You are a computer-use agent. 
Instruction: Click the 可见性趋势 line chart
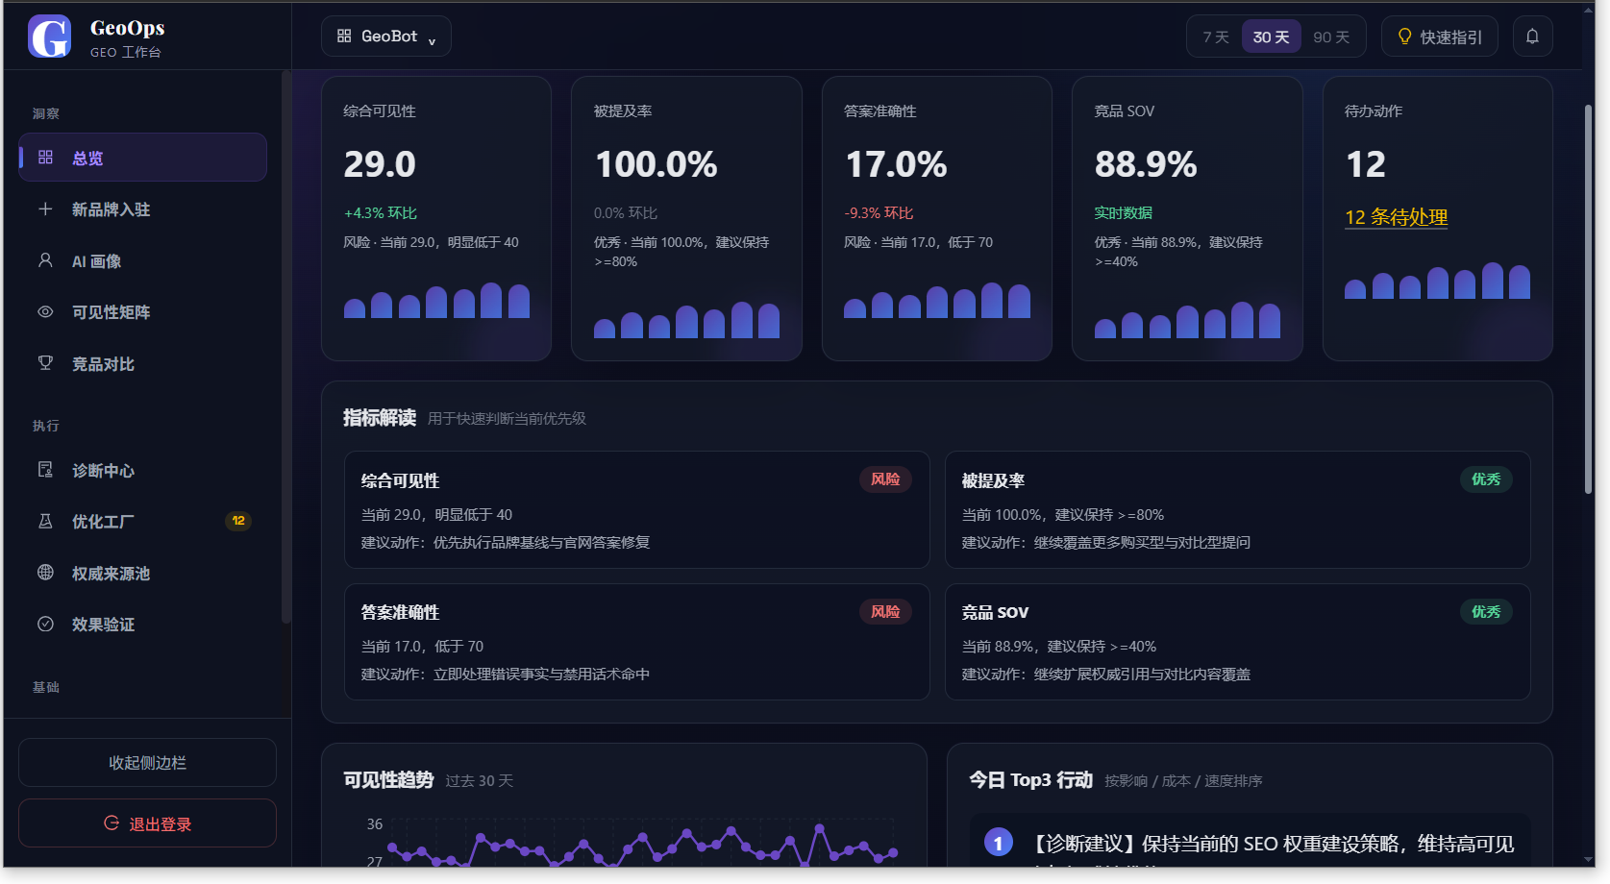point(632,844)
